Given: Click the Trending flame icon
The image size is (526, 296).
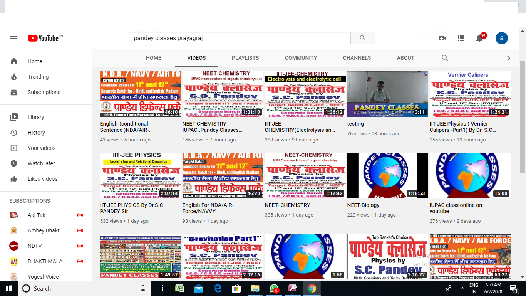Looking at the screenshot, I should (x=14, y=77).
